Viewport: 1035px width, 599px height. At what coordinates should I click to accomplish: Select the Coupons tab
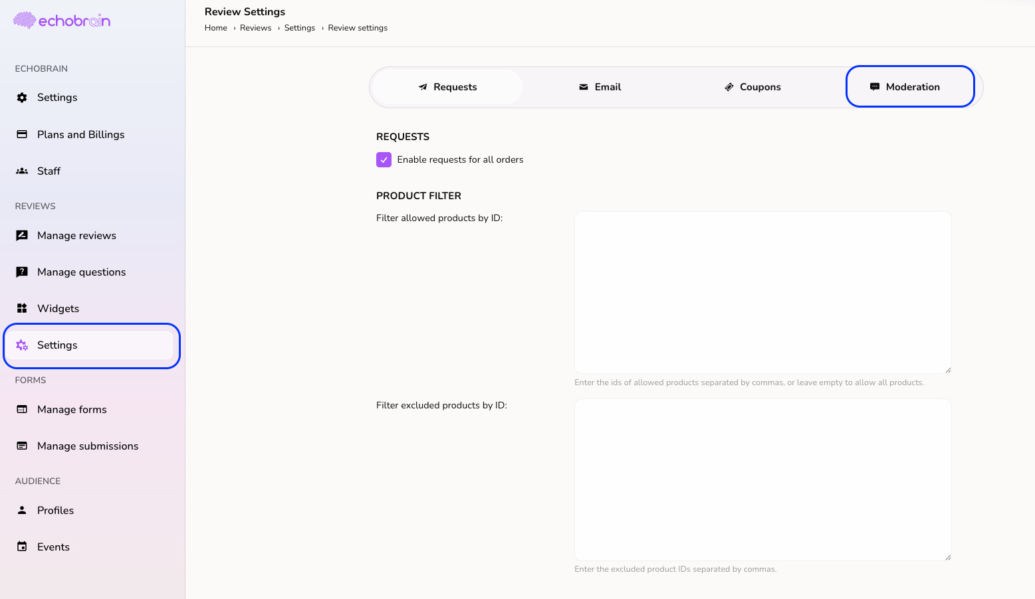coord(752,87)
